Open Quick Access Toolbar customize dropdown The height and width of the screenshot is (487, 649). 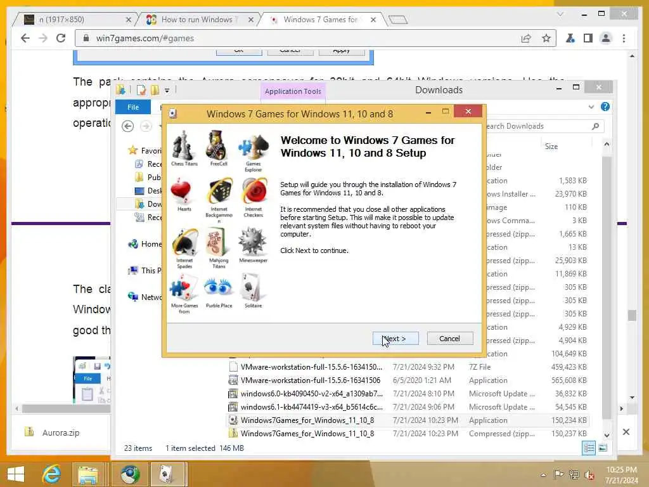[167, 90]
